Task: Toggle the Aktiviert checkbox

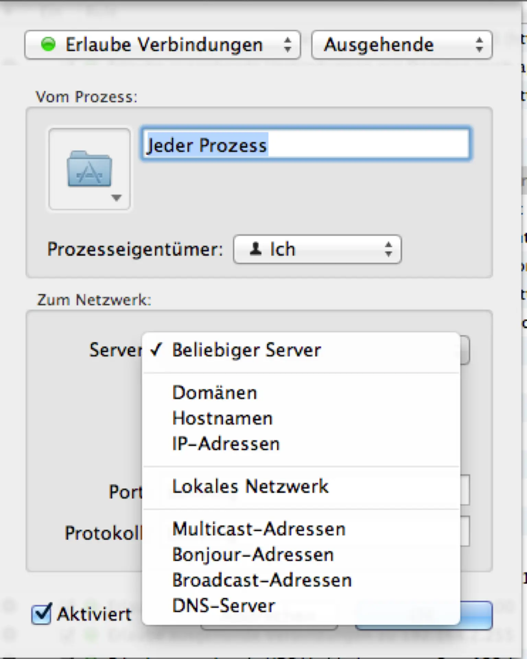Action: click(x=42, y=614)
